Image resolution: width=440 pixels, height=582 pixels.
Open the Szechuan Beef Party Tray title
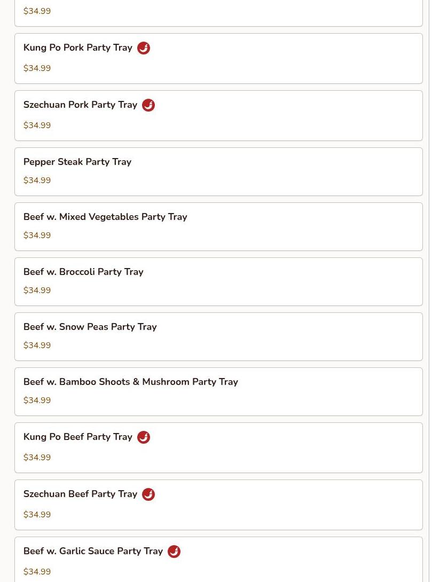tap(80, 494)
